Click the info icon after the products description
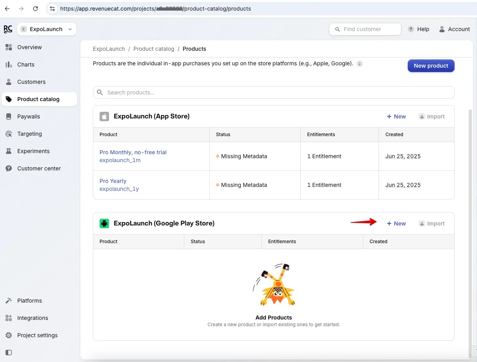The width and height of the screenshot is (477, 362). pyautogui.click(x=359, y=64)
